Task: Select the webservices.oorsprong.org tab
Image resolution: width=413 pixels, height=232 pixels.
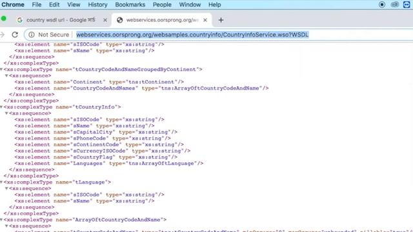Action: point(162,20)
